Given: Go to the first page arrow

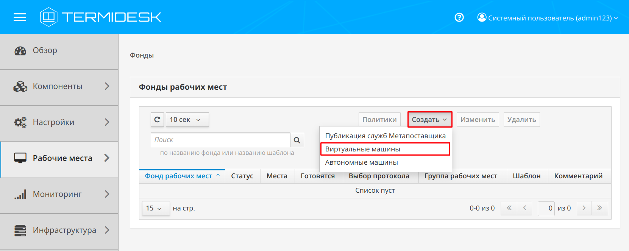Looking at the screenshot, I should [x=509, y=208].
